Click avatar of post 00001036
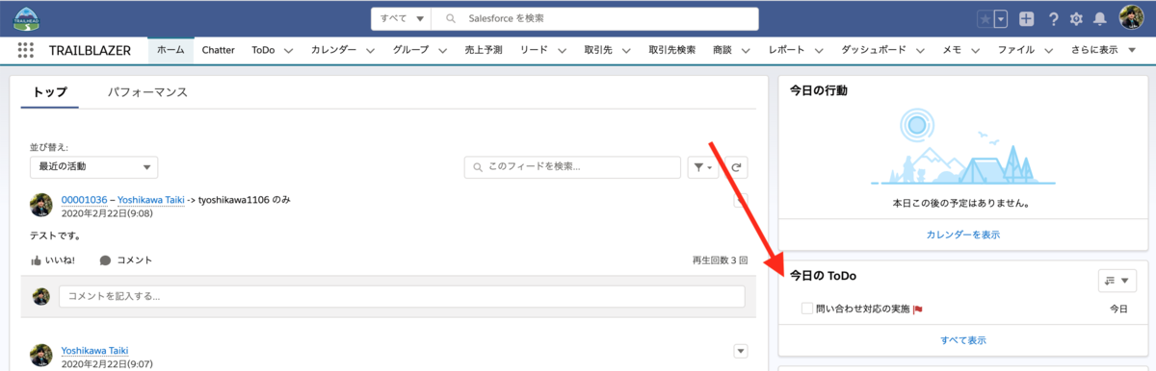 pos(40,205)
